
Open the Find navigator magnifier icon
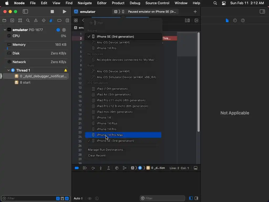tap(28, 21)
